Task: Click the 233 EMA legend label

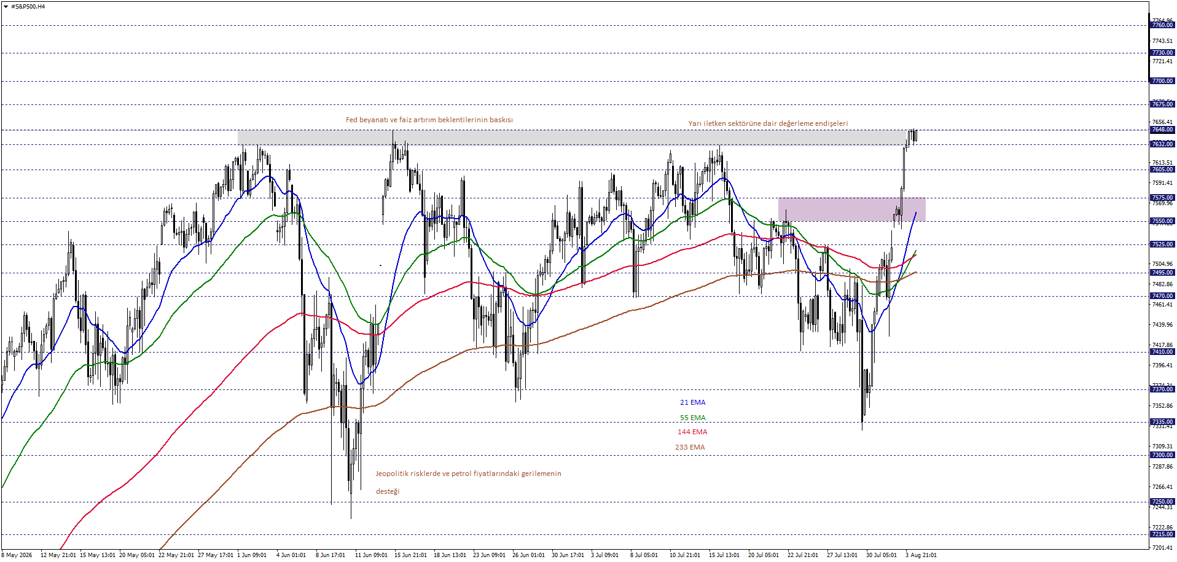Action: 690,447
